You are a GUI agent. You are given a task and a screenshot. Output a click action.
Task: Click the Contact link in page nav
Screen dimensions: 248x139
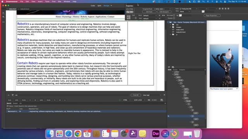[x=111, y=17]
